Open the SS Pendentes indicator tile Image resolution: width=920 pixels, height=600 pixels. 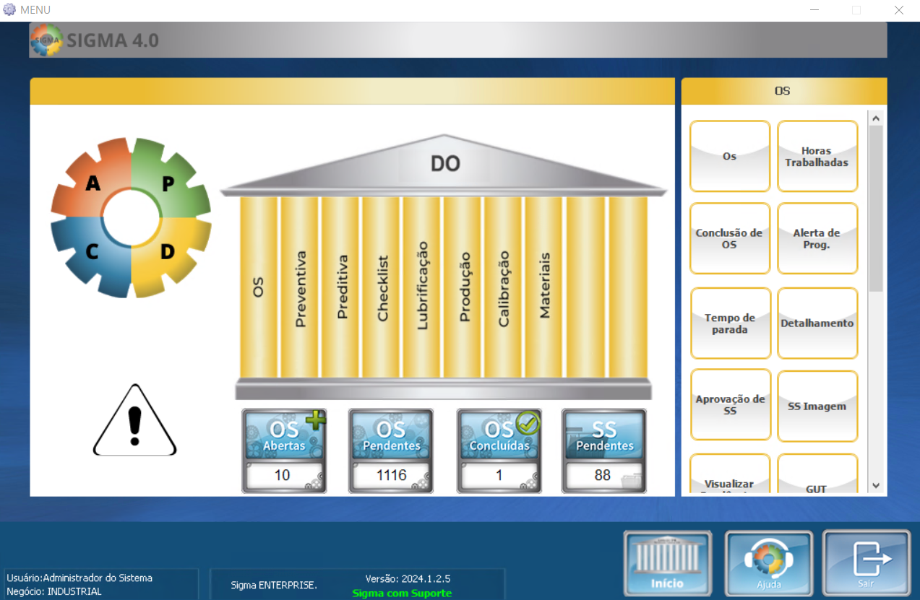[604, 451]
